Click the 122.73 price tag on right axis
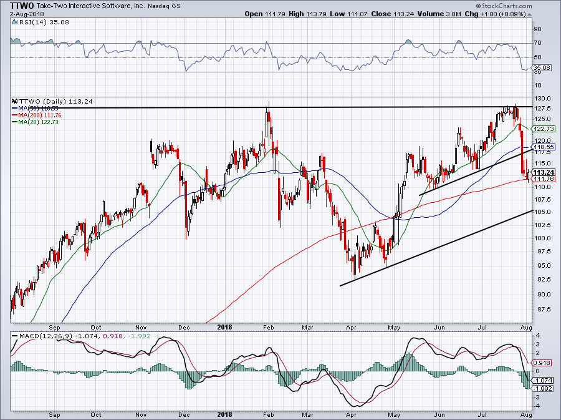This screenshot has height=420, width=561. pos(543,129)
